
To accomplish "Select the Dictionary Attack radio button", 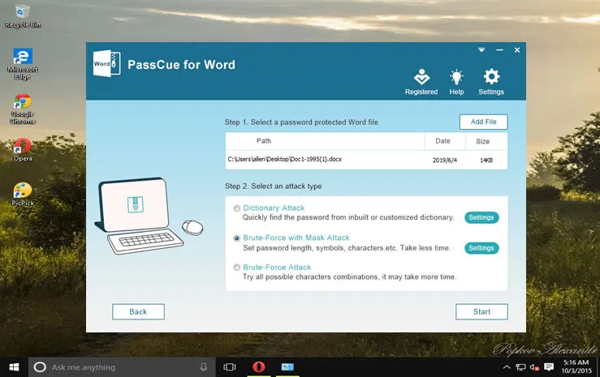I will pyautogui.click(x=237, y=208).
